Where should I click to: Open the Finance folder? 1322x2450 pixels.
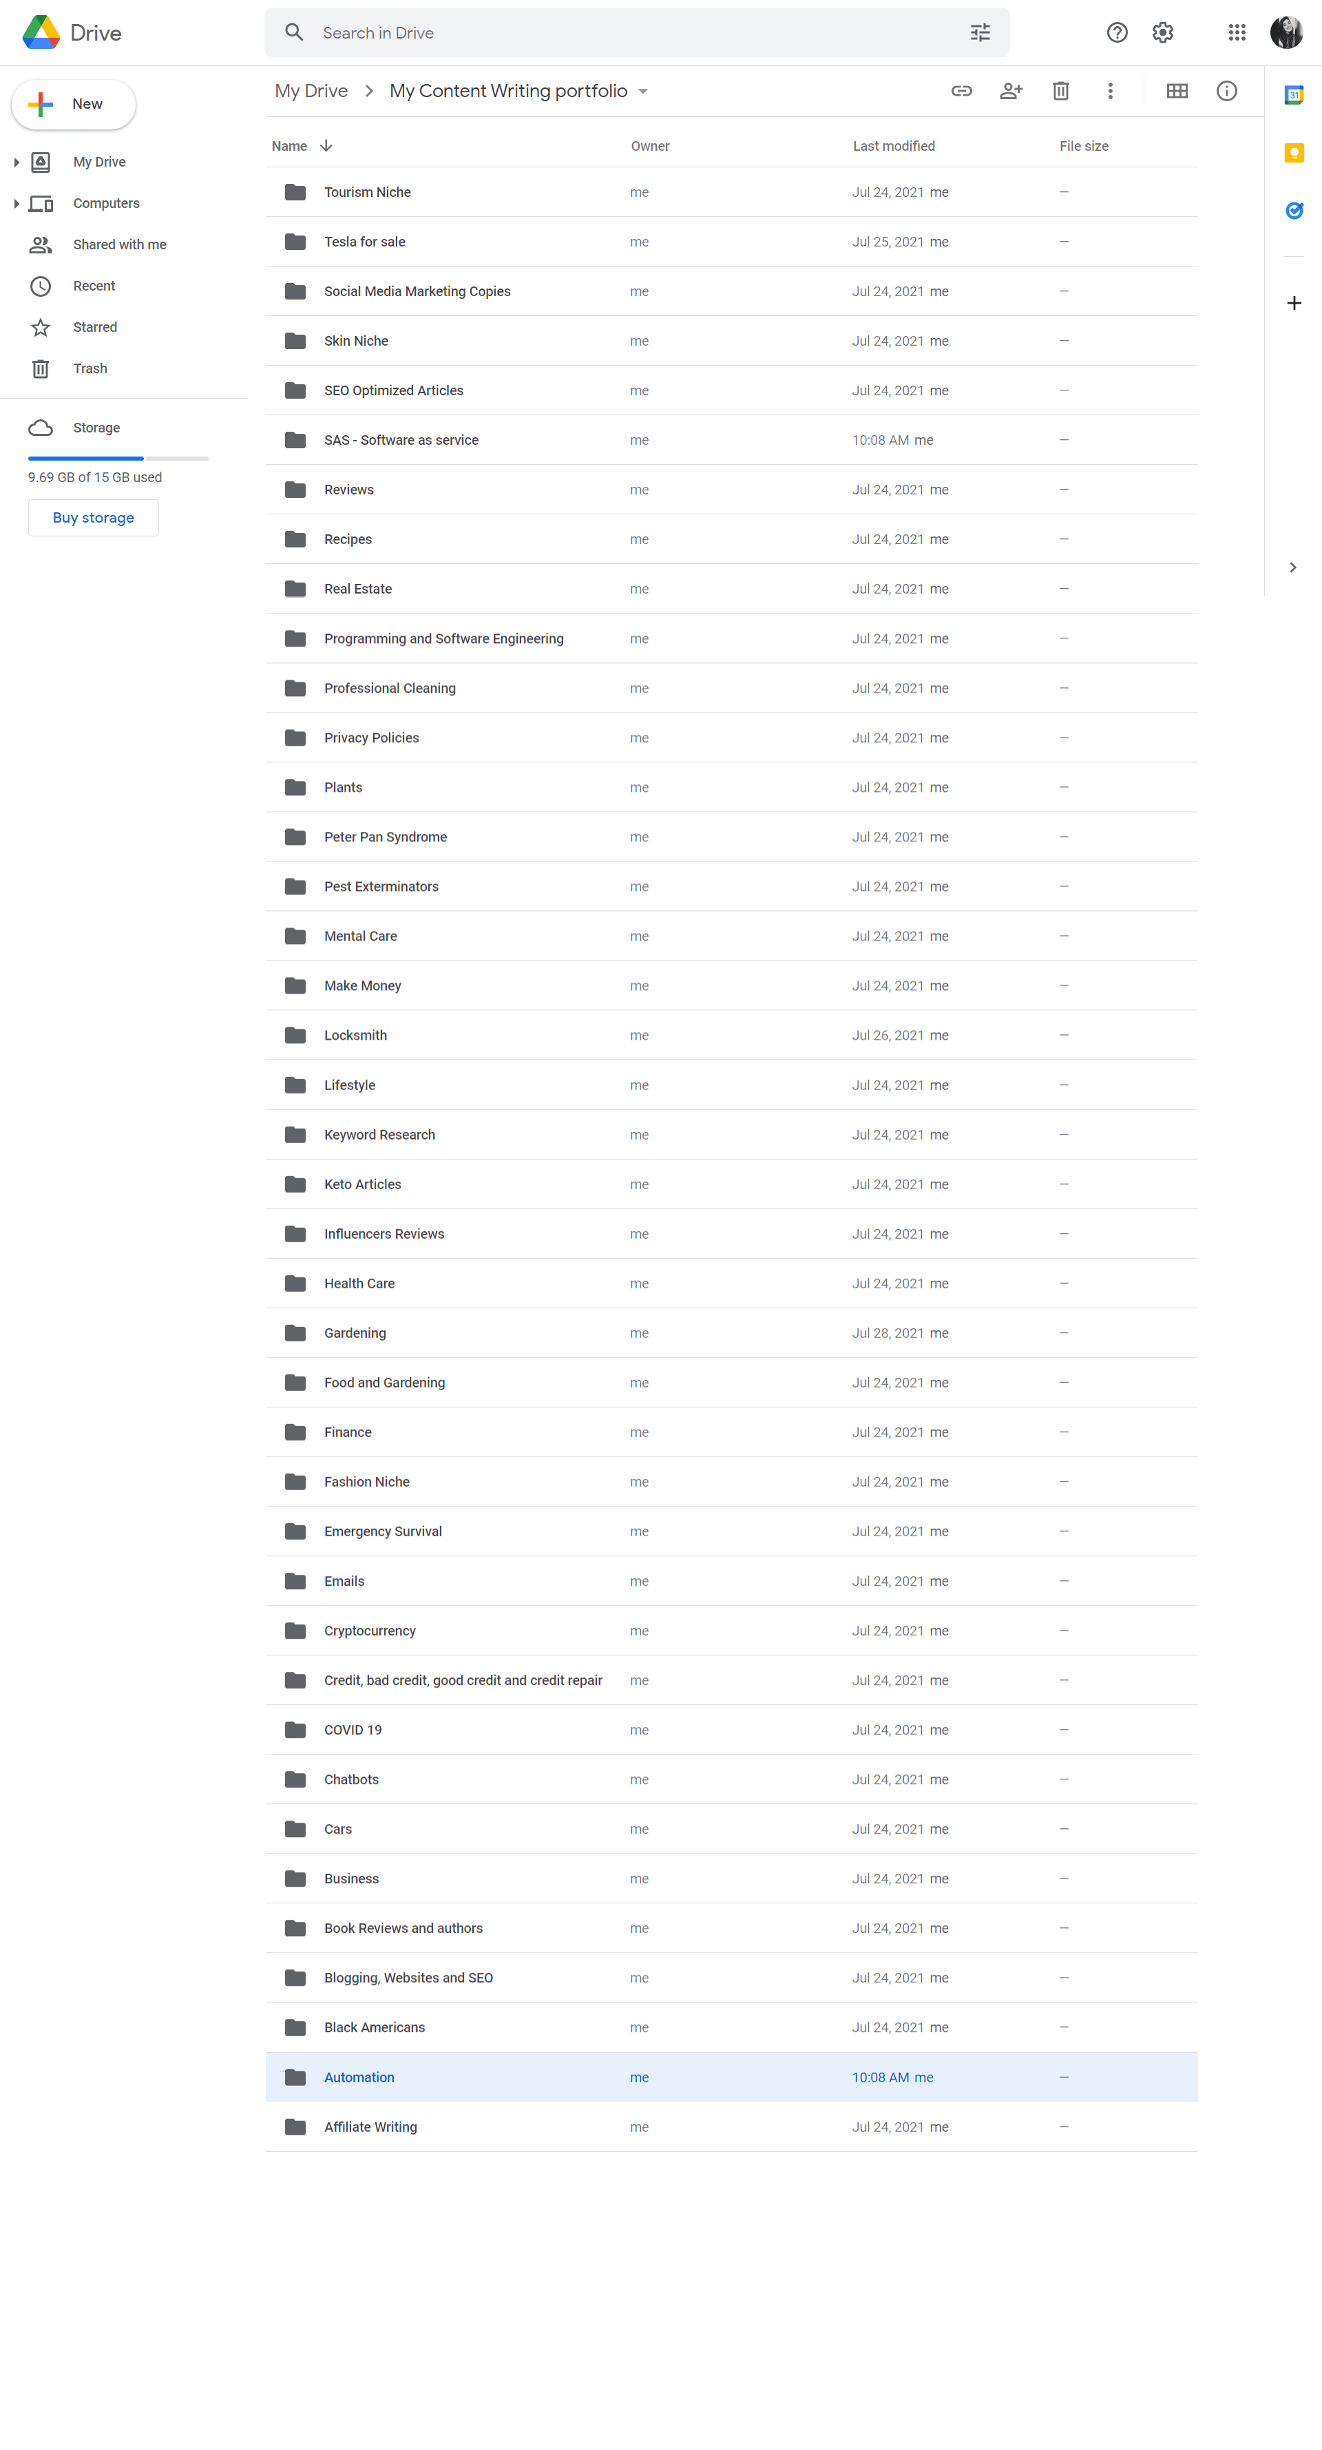pos(347,1431)
